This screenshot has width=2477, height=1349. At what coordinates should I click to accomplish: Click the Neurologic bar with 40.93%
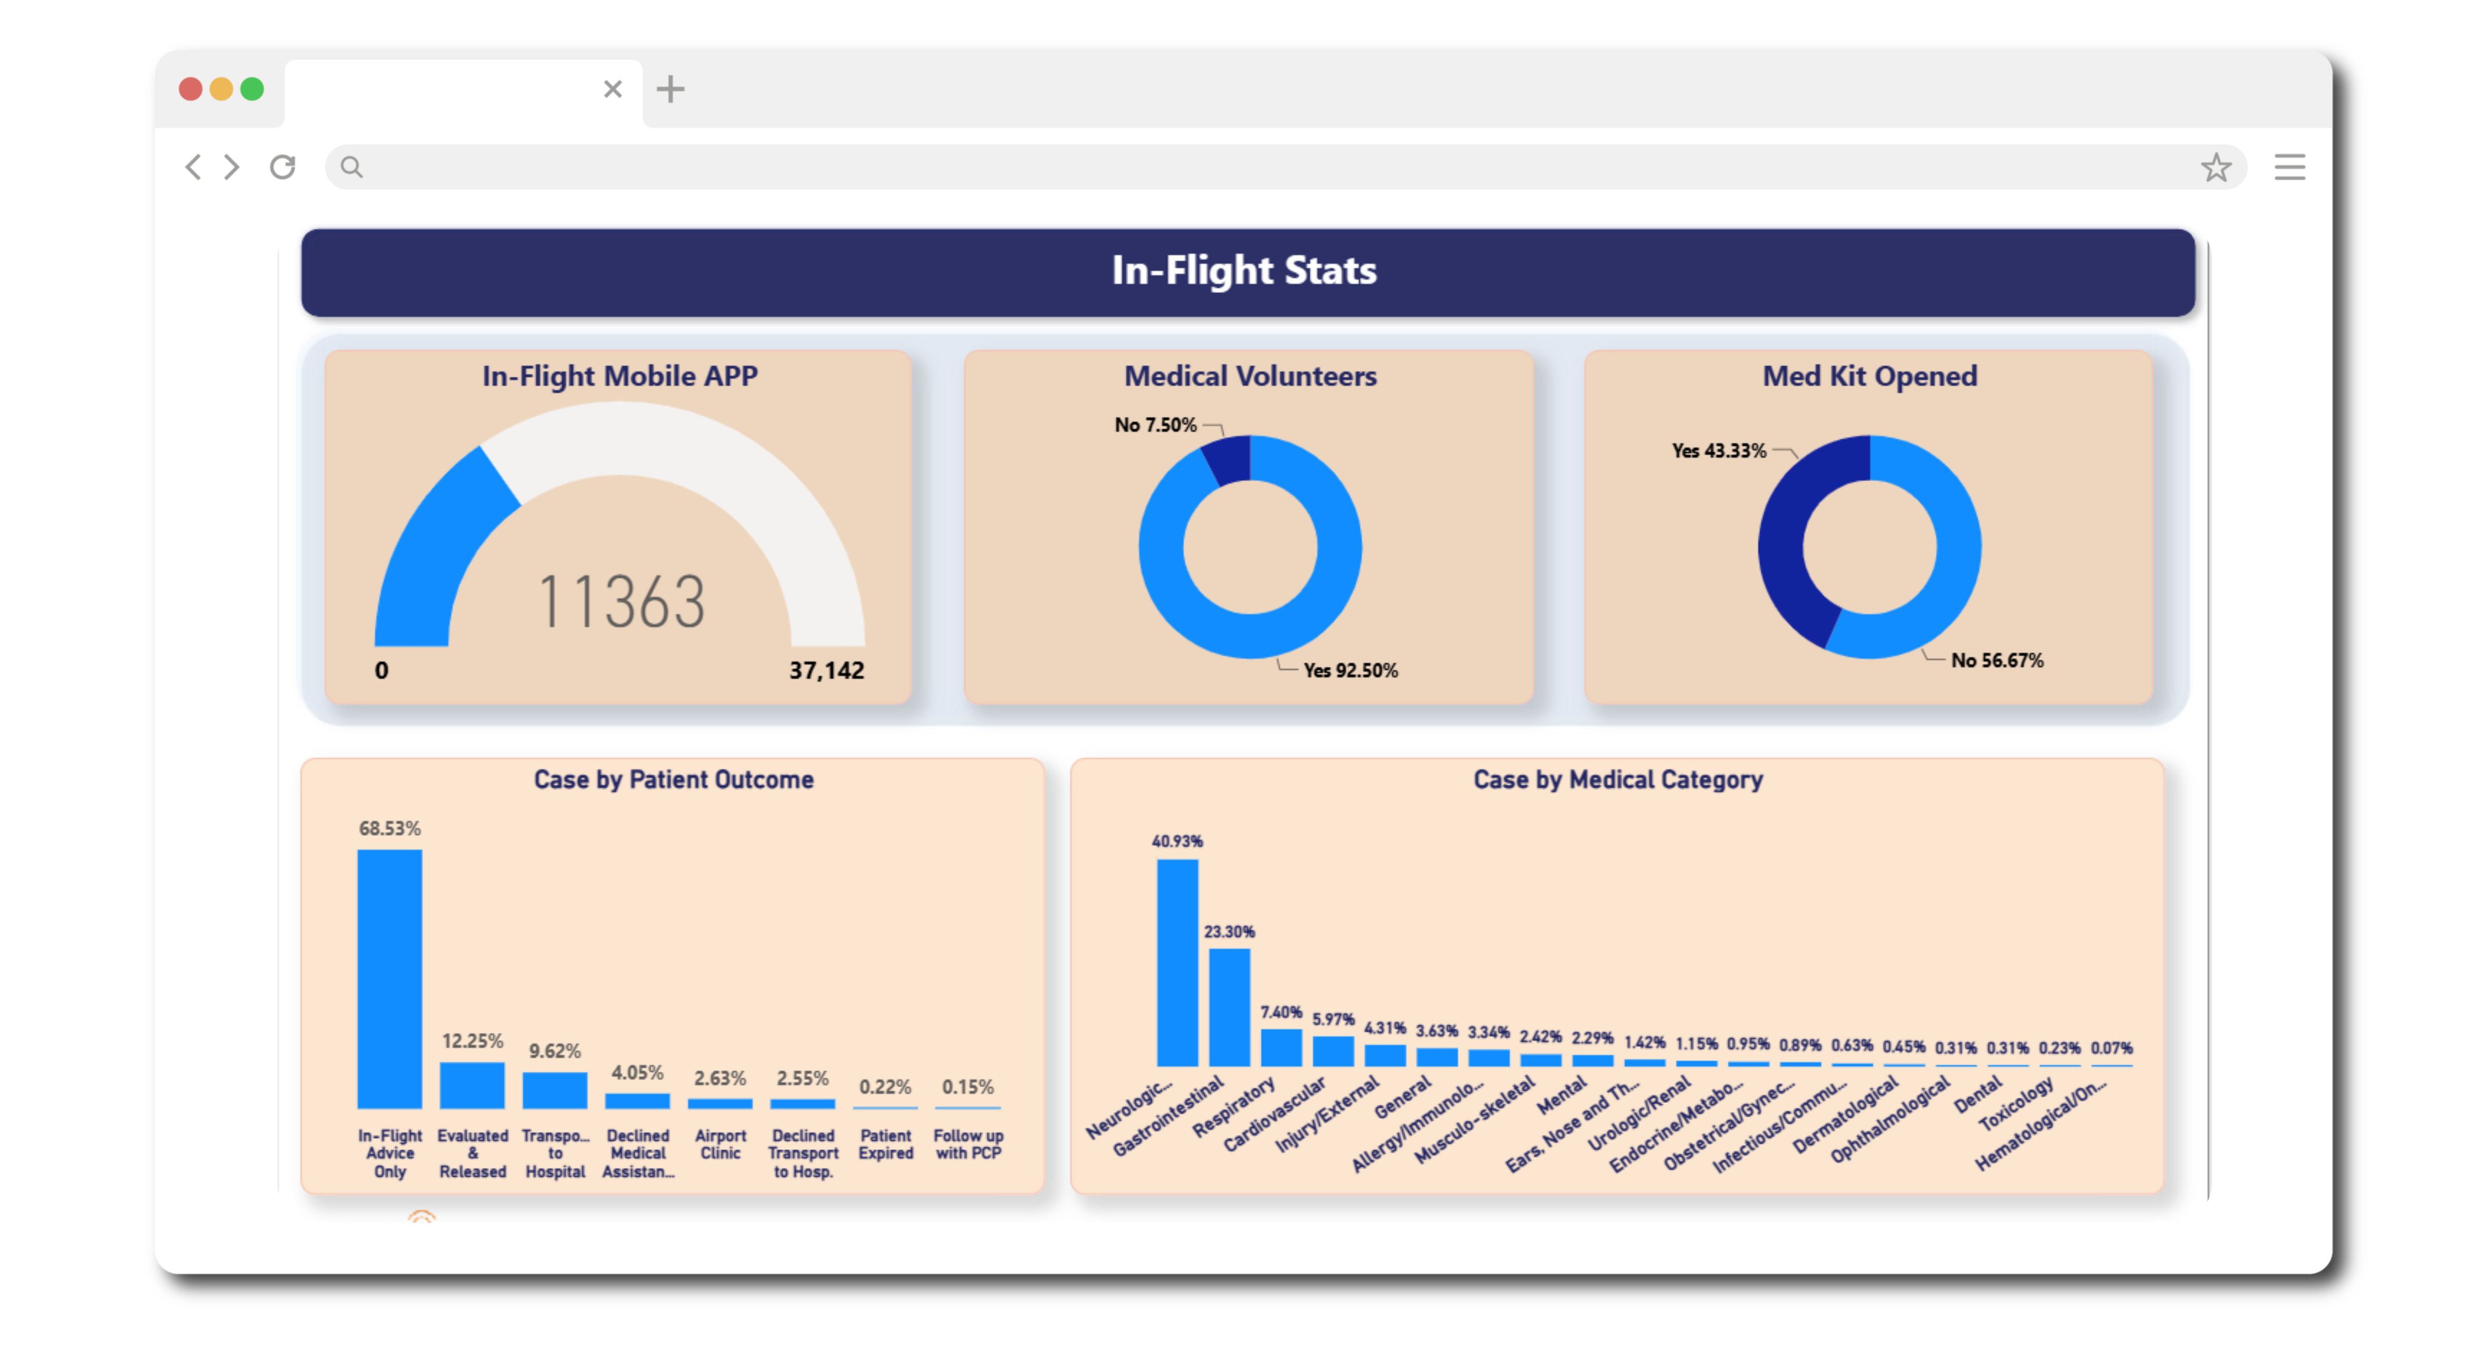[1177, 962]
